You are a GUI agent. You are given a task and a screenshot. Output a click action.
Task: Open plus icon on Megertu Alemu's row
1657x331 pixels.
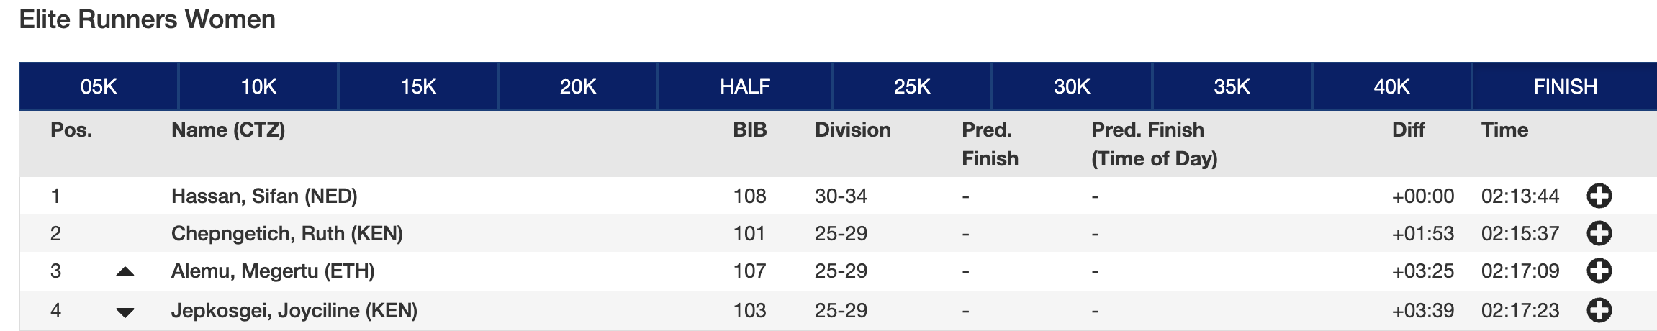coord(1599,271)
